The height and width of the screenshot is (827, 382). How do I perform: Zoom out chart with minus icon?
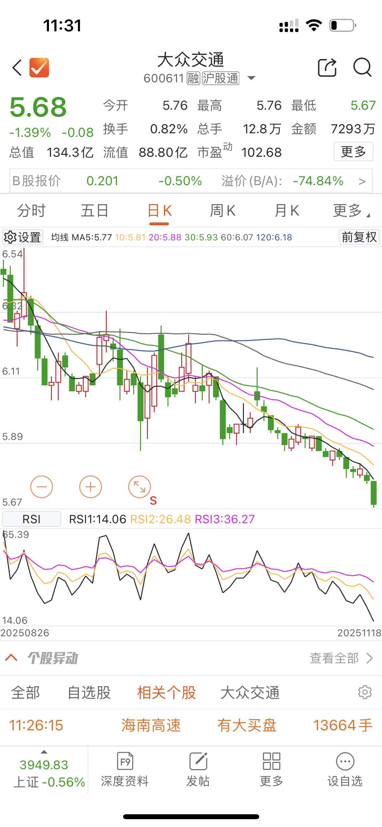pyautogui.click(x=41, y=487)
